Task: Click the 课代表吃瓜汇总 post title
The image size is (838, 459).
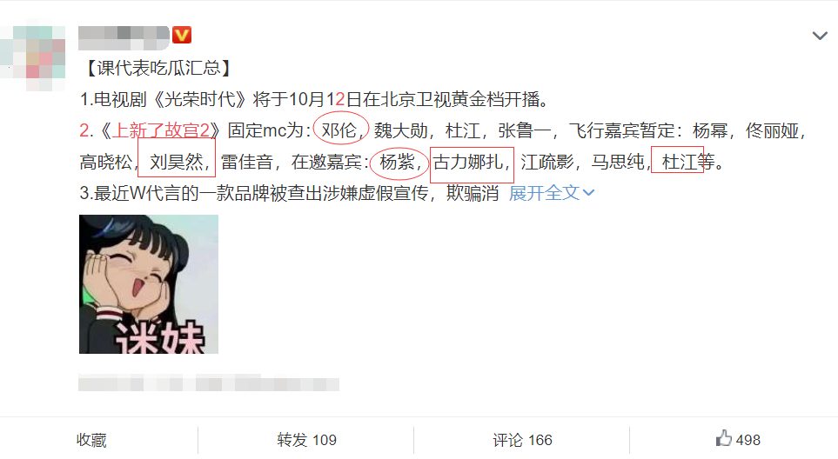Action: tap(158, 68)
